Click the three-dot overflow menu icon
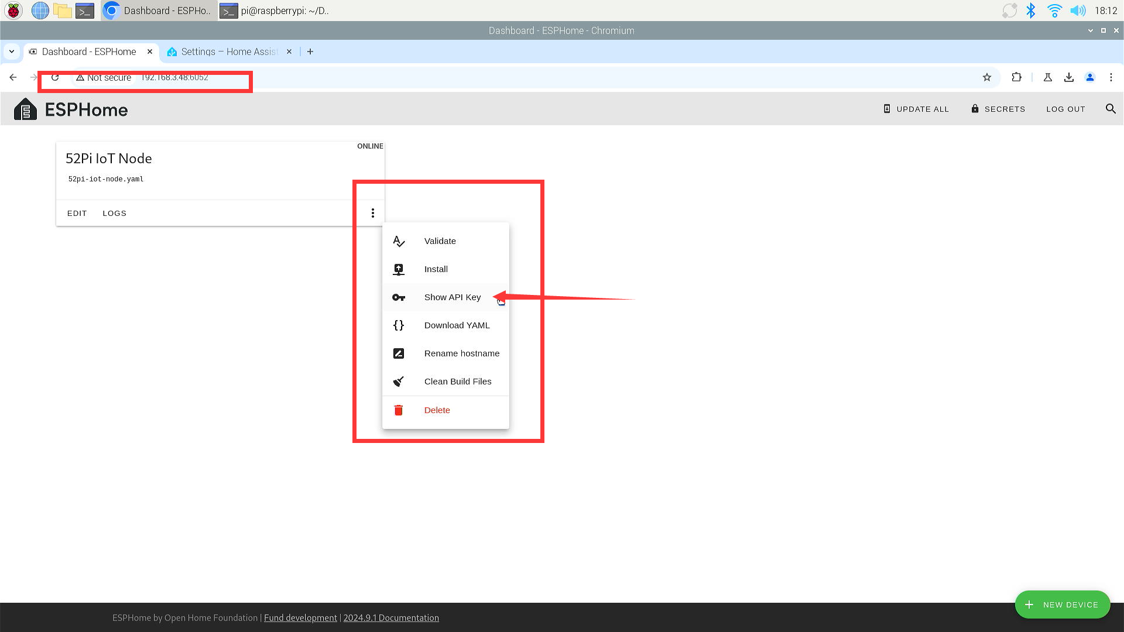1124x632 pixels. [x=373, y=213]
